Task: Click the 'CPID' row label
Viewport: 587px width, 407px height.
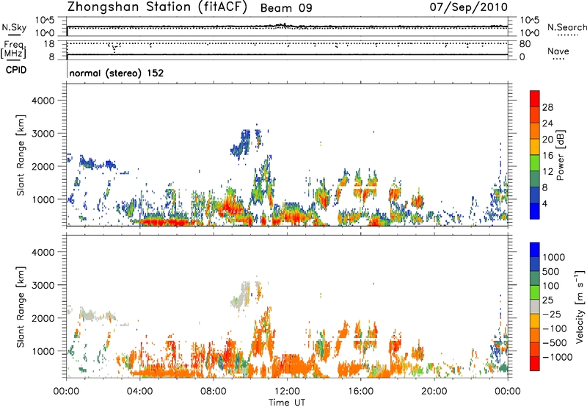Action: click(x=16, y=70)
